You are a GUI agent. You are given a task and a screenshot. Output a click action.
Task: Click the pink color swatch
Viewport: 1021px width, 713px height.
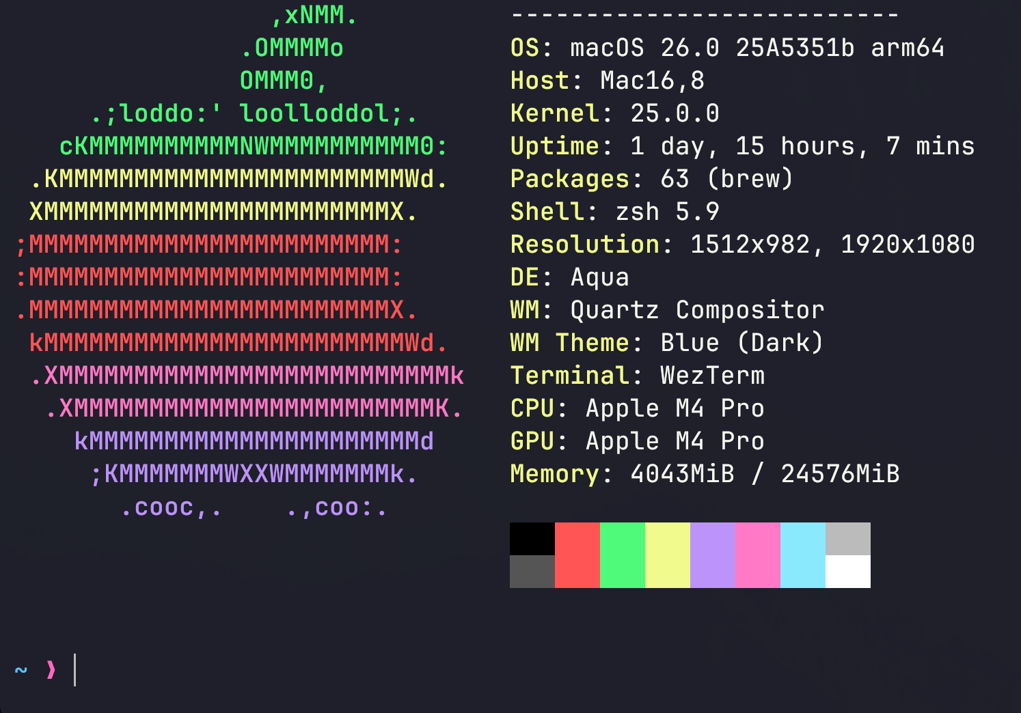point(758,555)
